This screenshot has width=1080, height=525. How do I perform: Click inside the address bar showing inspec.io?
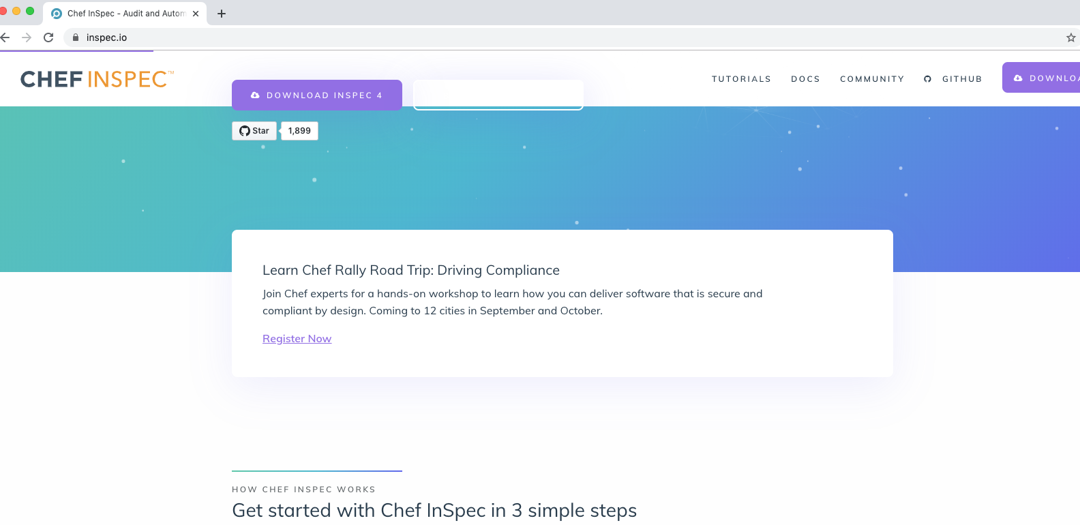pyautogui.click(x=205, y=37)
